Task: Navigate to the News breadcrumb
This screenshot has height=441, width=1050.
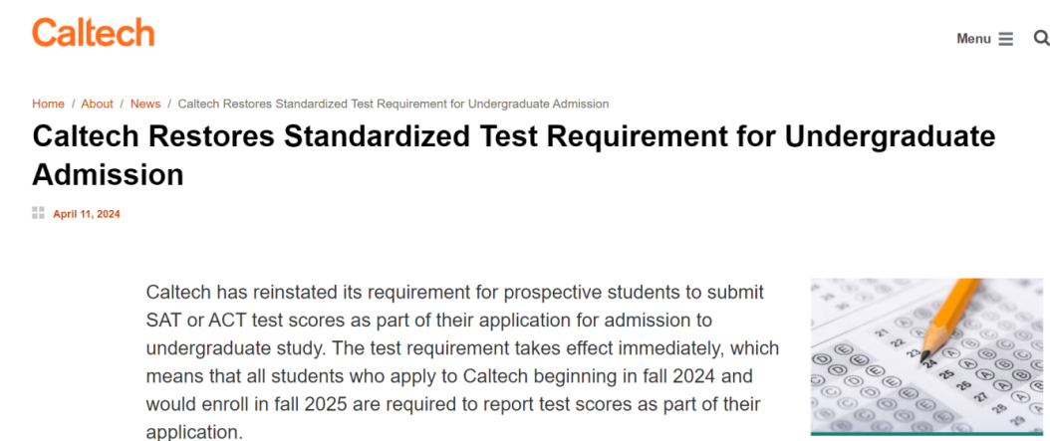Action: [145, 104]
